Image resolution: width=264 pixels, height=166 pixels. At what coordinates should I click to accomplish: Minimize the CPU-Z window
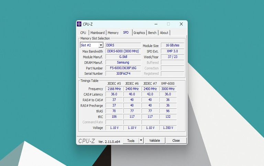click(x=156, y=24)
